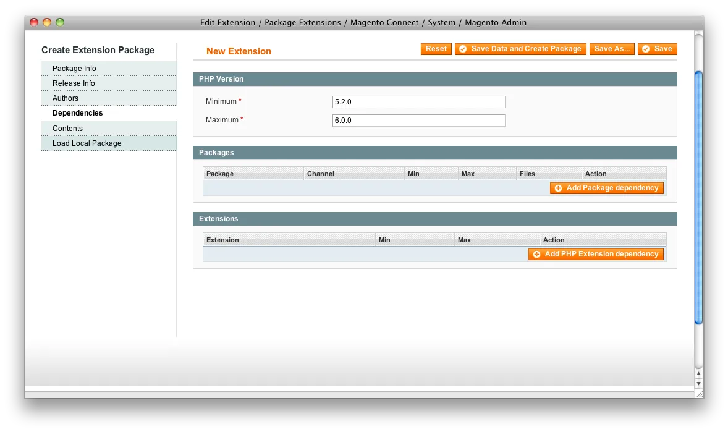This screenshot has width=728, height=432.
Task: Click checkmark icon on Save Data button
Action: pos(463,49)
